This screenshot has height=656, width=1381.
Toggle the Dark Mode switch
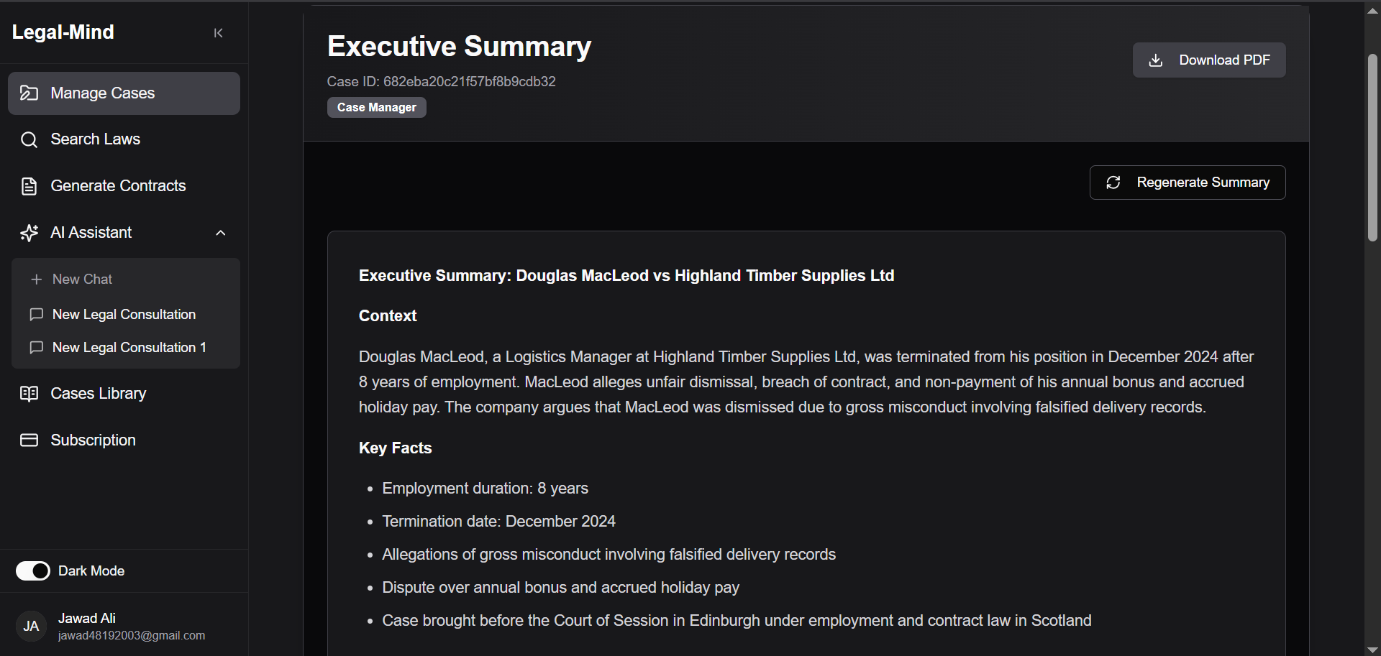pos(33,571)
